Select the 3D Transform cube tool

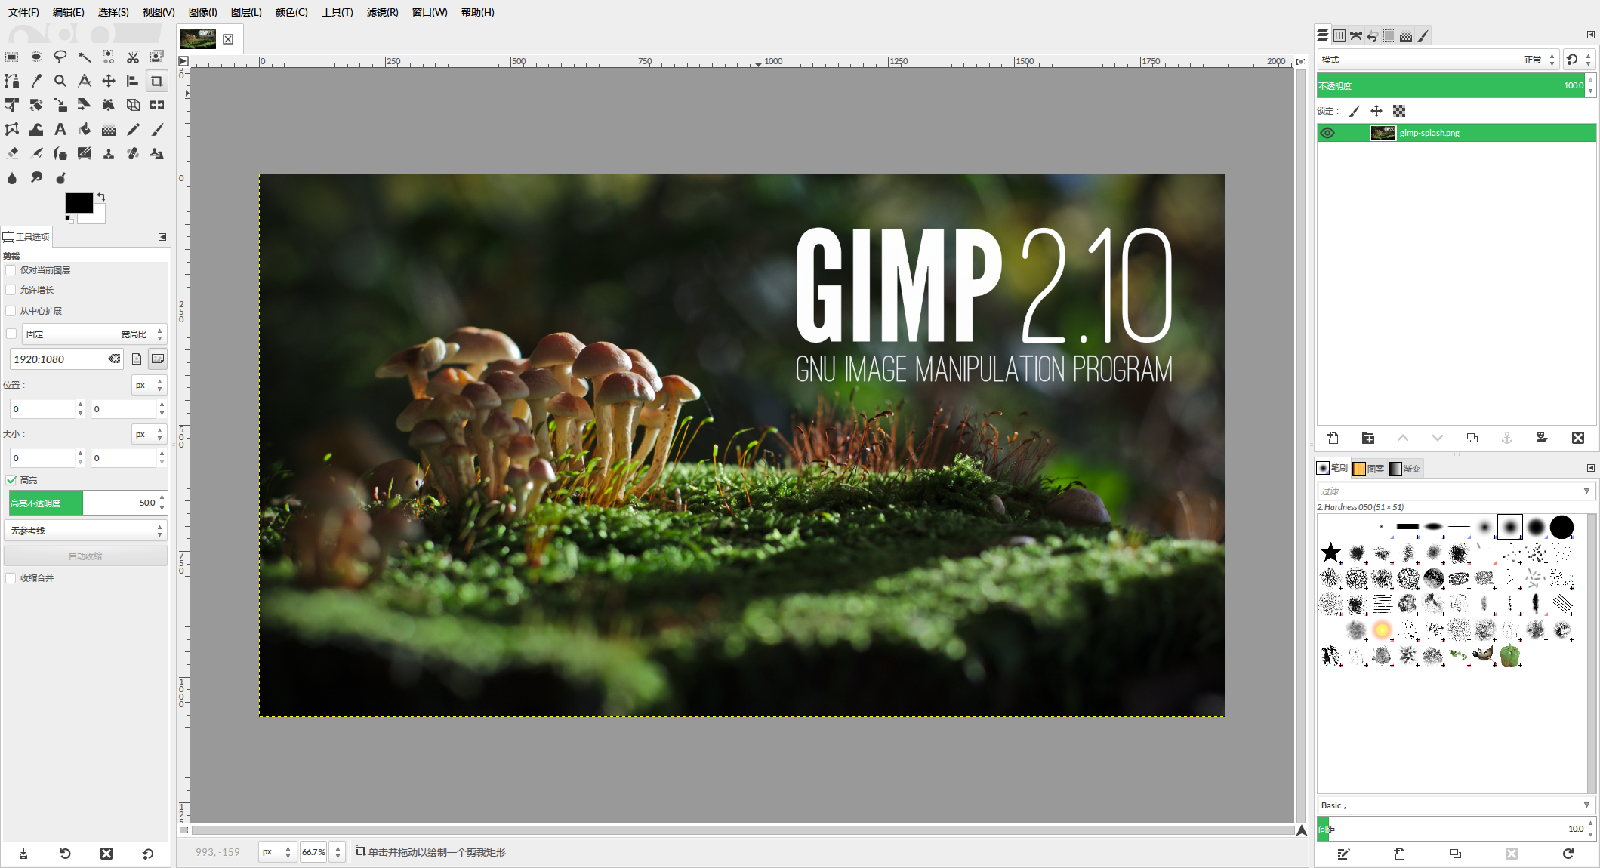tap(133, 105)
